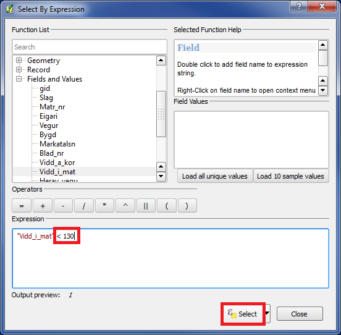Click the minus operator button
This screenshot has height=335, width=341.
pos(63,205)
